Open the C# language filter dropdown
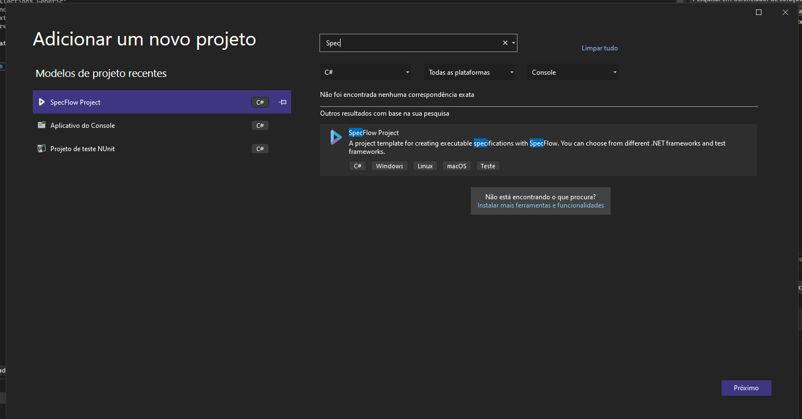The height and width of the screenshot is (419, 802). click(367, 73)
